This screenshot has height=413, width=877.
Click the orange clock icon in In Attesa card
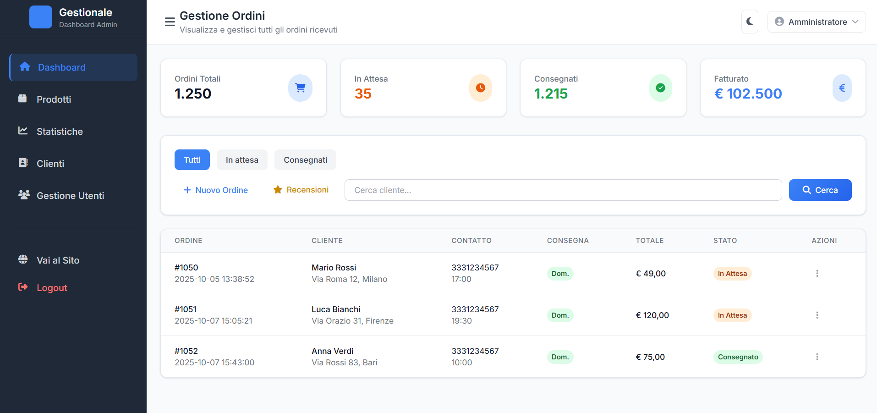coord(480,88)
